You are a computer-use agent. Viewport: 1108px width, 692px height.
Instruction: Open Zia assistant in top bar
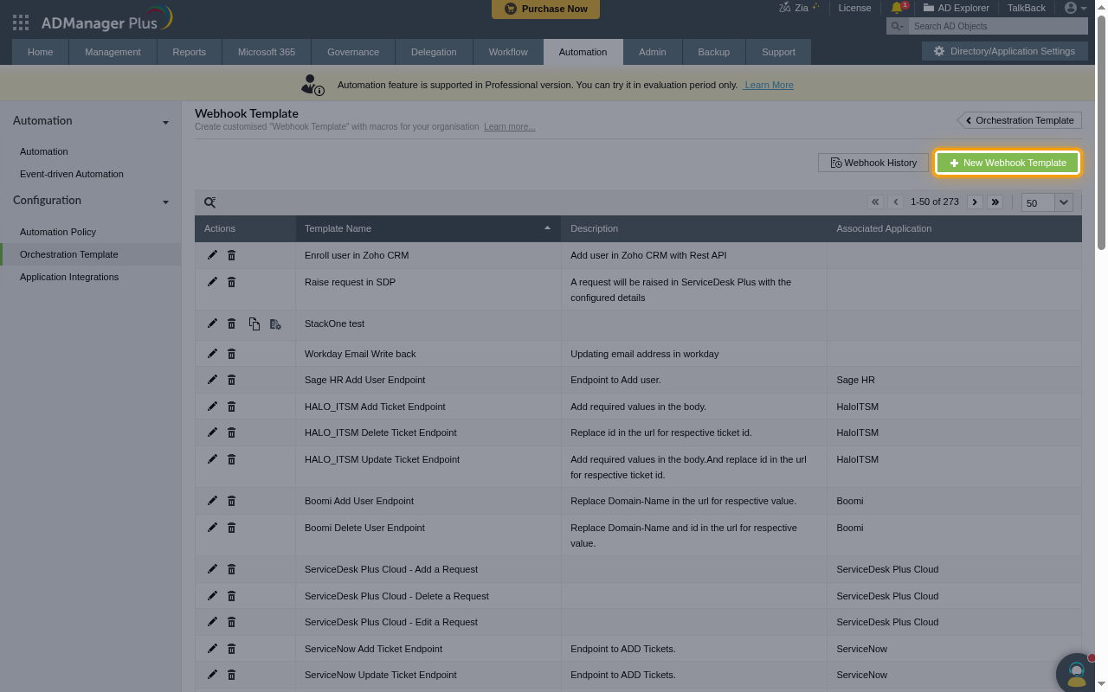(x=799, y=8)
